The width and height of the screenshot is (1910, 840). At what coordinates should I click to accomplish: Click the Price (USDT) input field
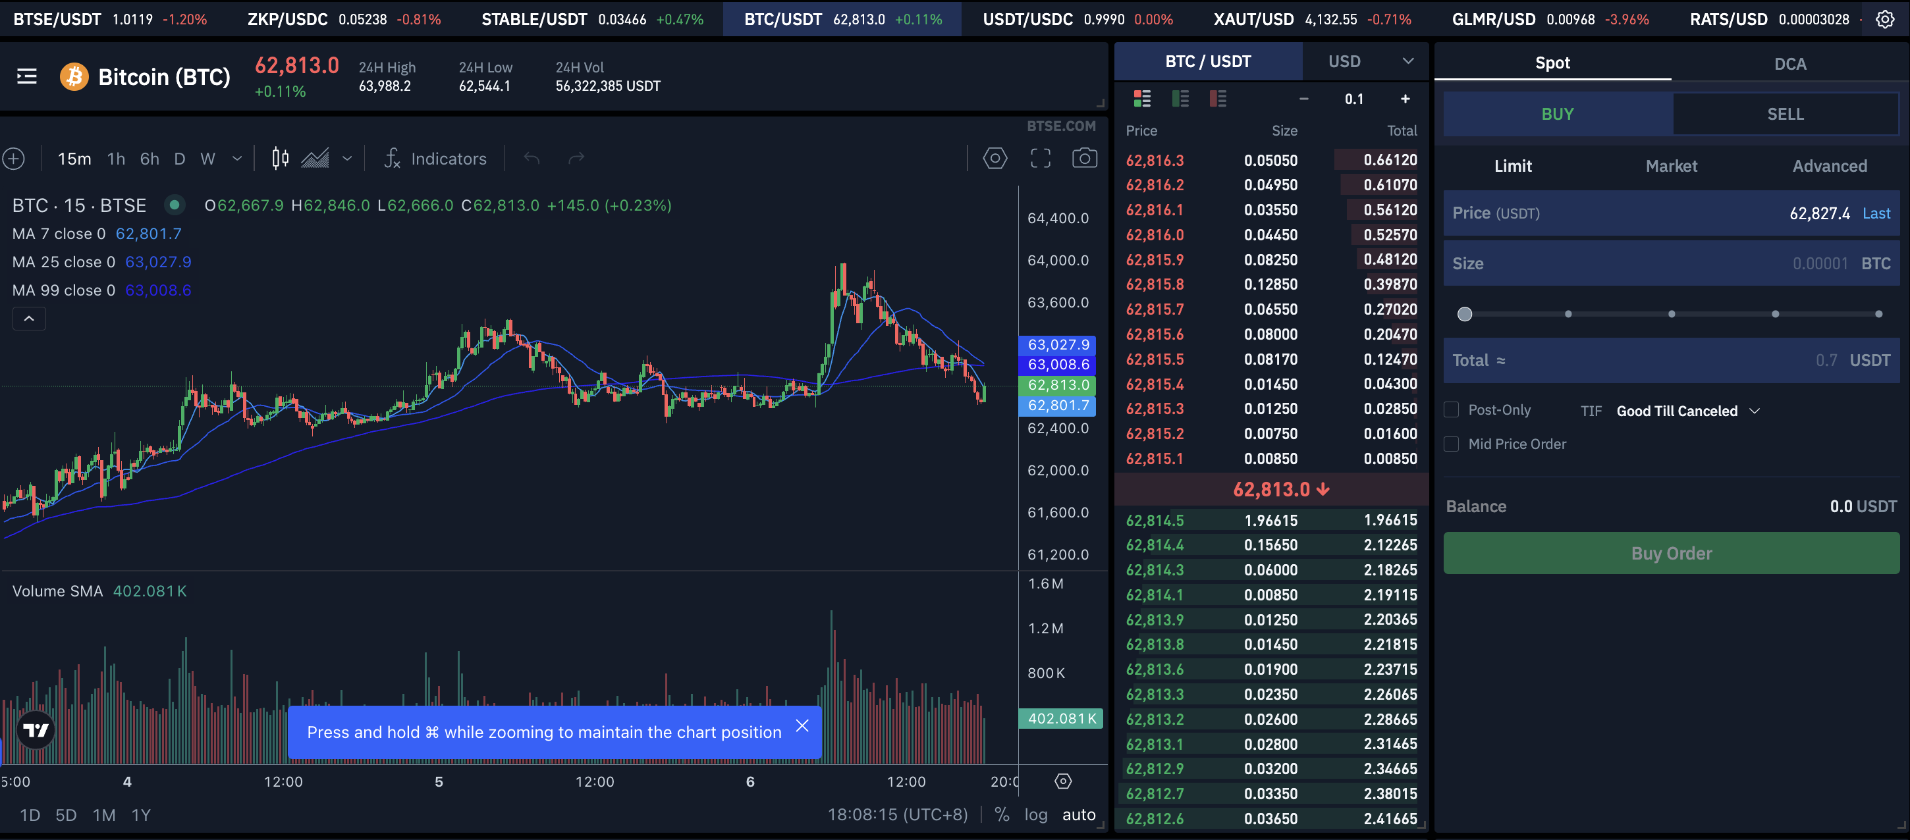pos(1672,213)
